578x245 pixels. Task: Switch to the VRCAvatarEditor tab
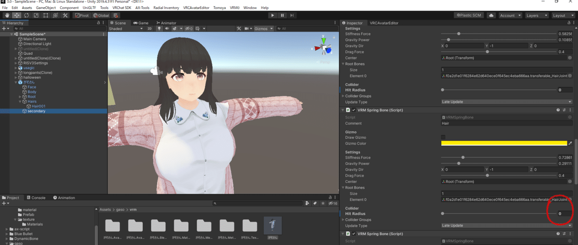(383, 23)
